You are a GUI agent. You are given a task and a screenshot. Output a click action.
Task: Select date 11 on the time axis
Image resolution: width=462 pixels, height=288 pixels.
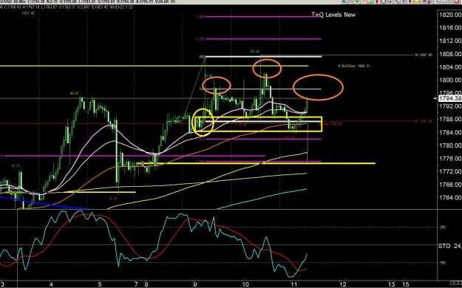[293, 284]
